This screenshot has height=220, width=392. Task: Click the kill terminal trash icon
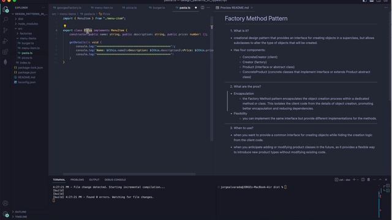tap(369, 180)
